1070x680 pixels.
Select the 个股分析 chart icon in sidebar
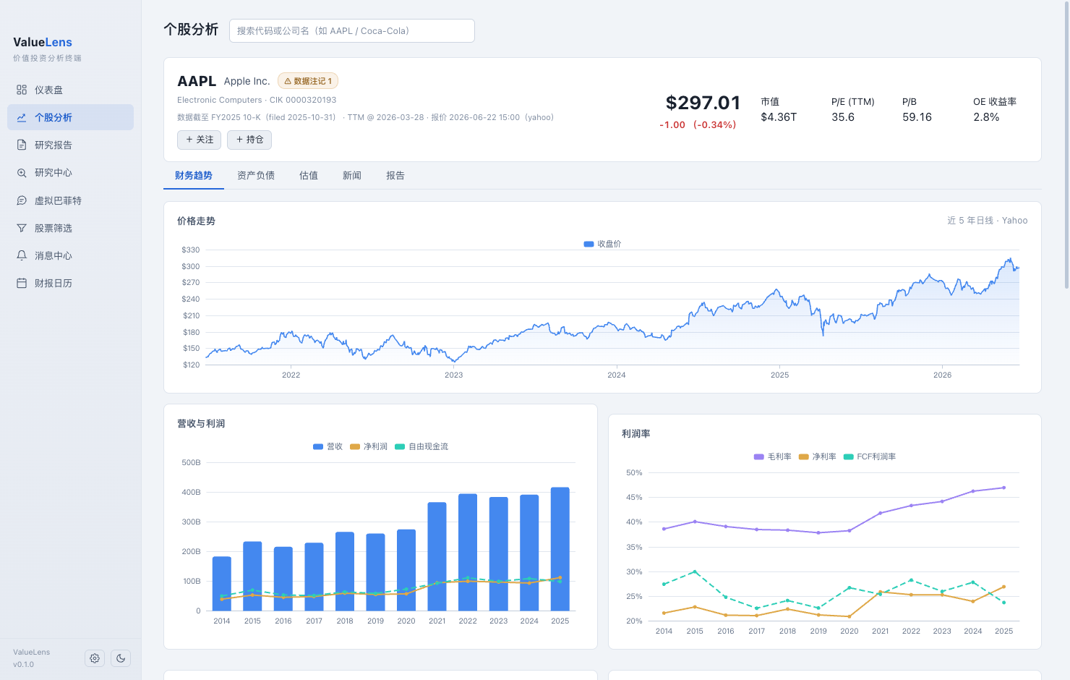point(22,117)
